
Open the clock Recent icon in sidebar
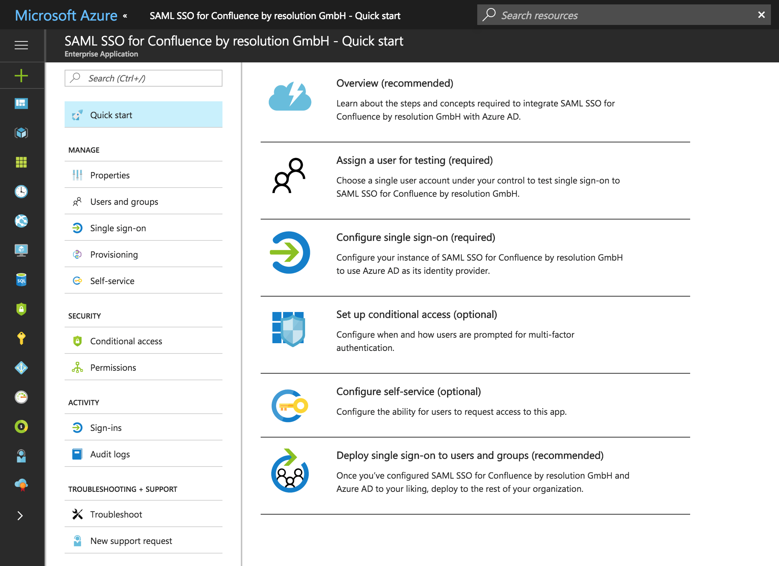(21, 192)
